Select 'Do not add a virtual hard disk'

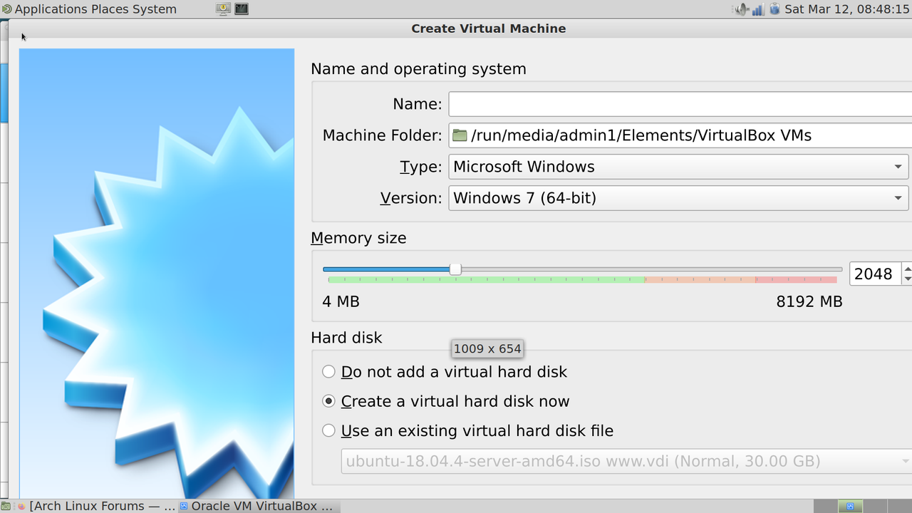click(445, 372)
